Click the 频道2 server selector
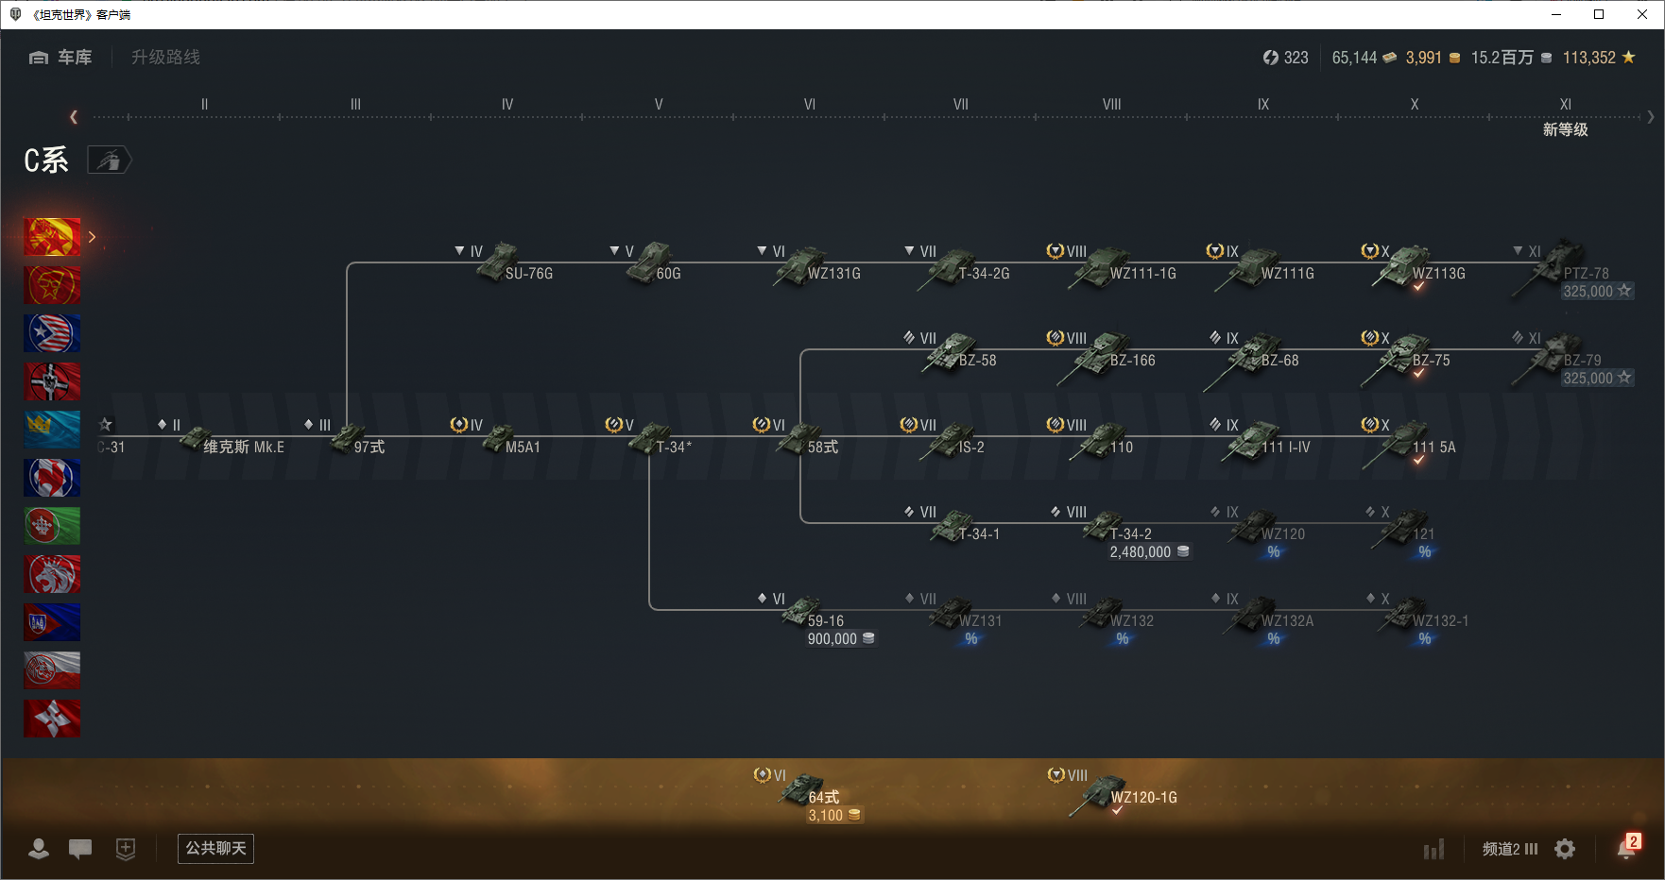 pyautogui.click(x=1509, y=849)
